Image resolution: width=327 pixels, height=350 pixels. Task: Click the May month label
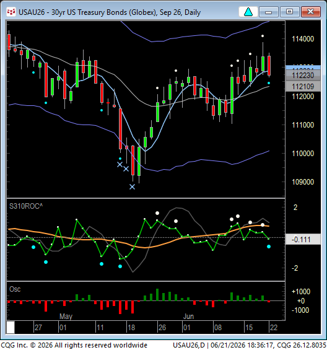coord(66,317)
